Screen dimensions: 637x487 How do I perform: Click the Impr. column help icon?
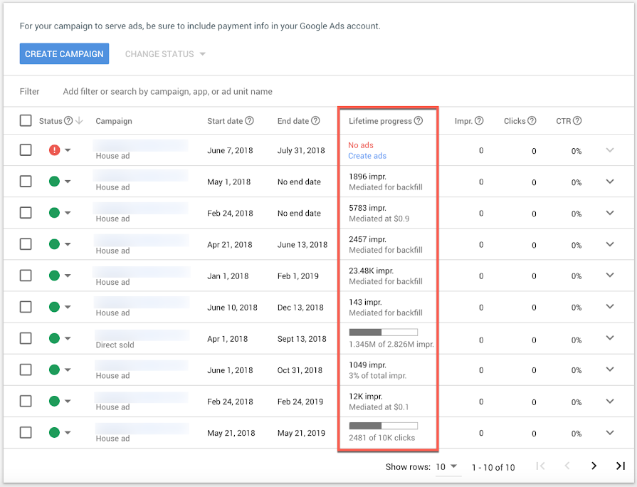click(479, 121)
